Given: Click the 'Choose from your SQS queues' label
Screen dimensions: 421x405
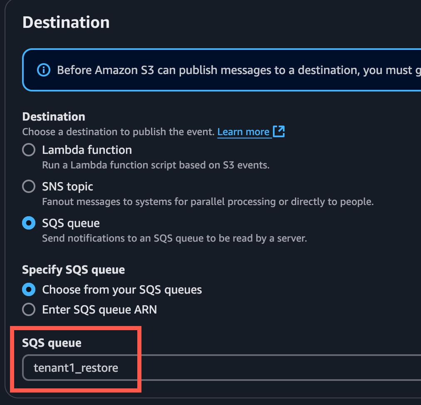Looking at the screenshot, I should (x=122, y=289).
